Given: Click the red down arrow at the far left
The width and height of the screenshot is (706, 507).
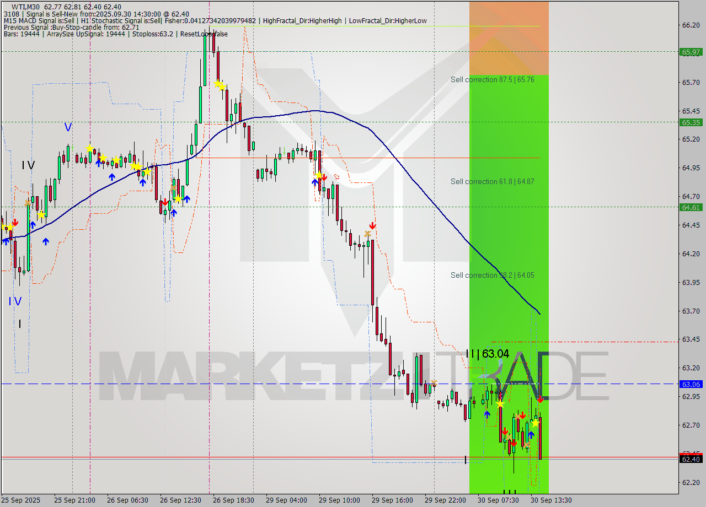Looking at the screenshot, I should pos(14,223).
